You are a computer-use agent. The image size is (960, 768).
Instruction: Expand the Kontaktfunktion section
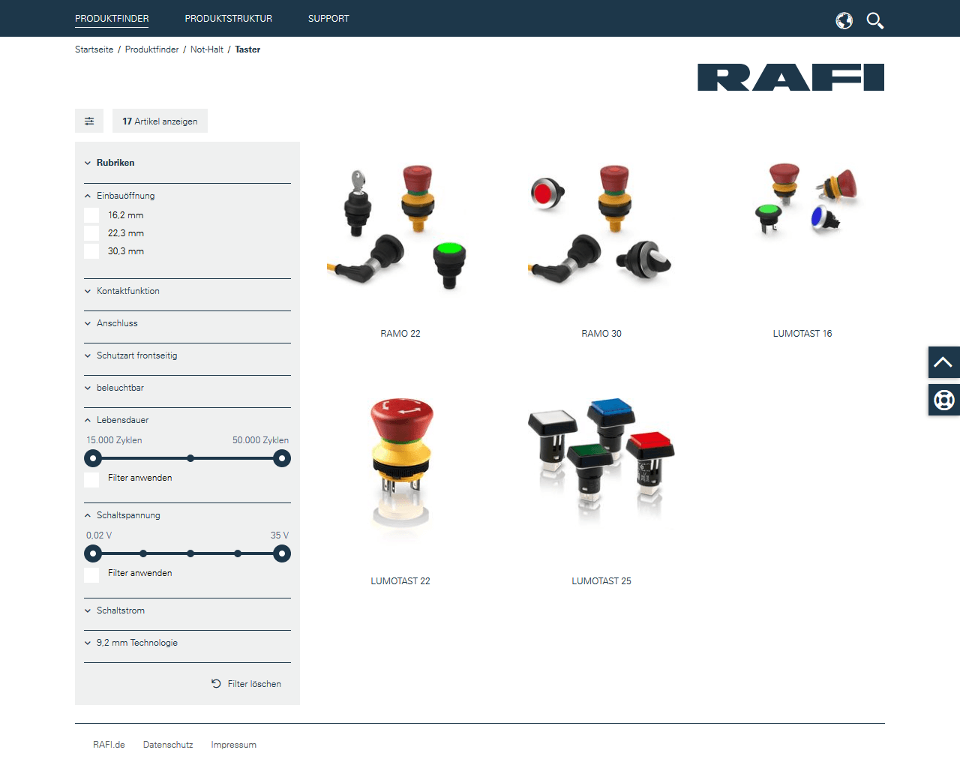tap(127, 291)
